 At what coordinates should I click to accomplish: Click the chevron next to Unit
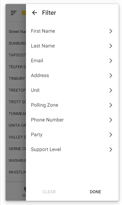[111, 90]
